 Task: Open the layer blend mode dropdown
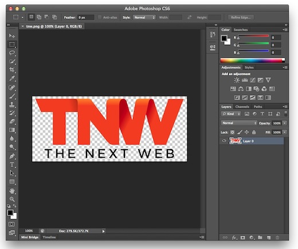tap(239, 123)
